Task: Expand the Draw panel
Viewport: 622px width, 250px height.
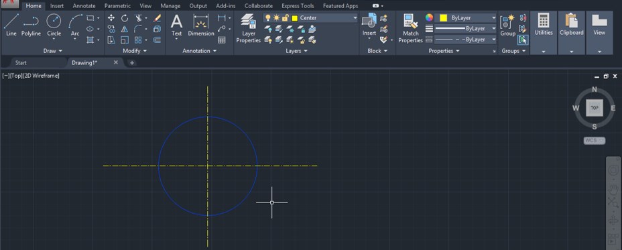Action: tap(52, 51)
